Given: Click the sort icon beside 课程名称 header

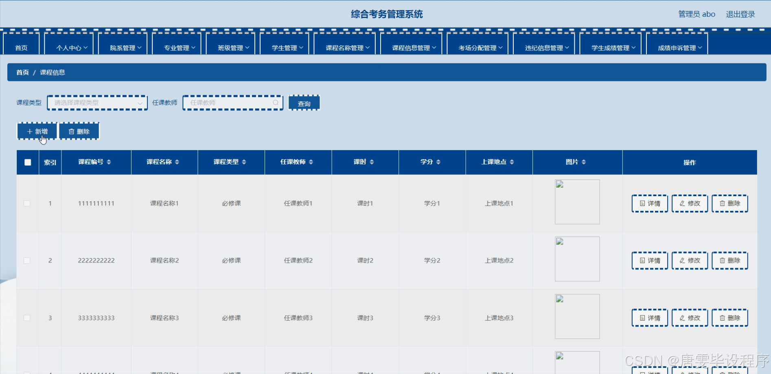Looking at the screenshot, I should (177, 162).
